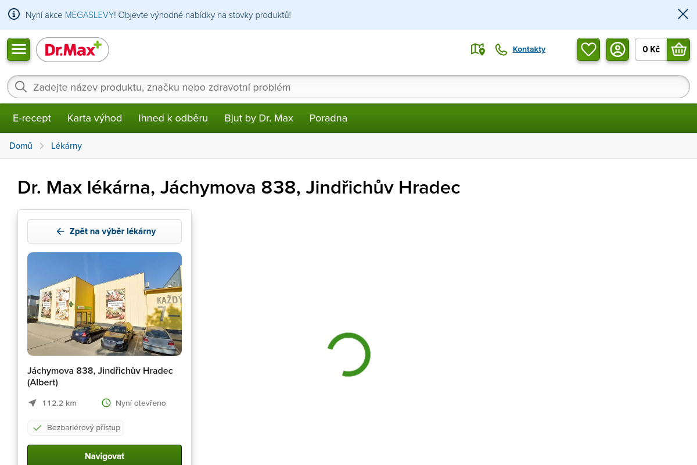
Task: Click the 112.2 km distance text
Action: pyautogui.click(x=59, y=403)
